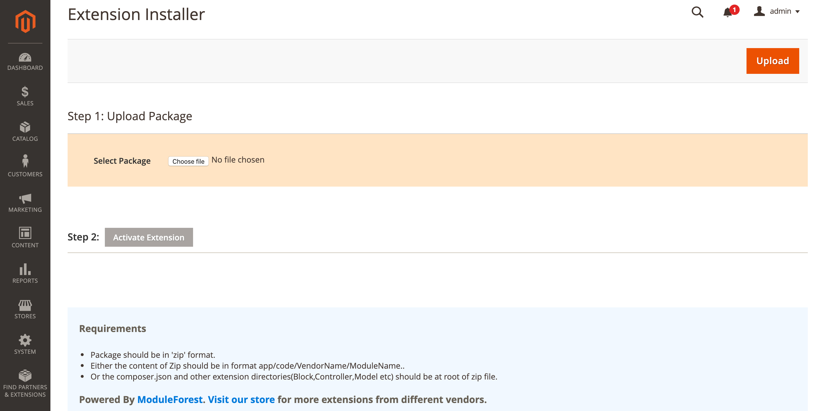Follow the Visit our store link
This screenshot has width=825, height=411.
[x=241, y=399]
